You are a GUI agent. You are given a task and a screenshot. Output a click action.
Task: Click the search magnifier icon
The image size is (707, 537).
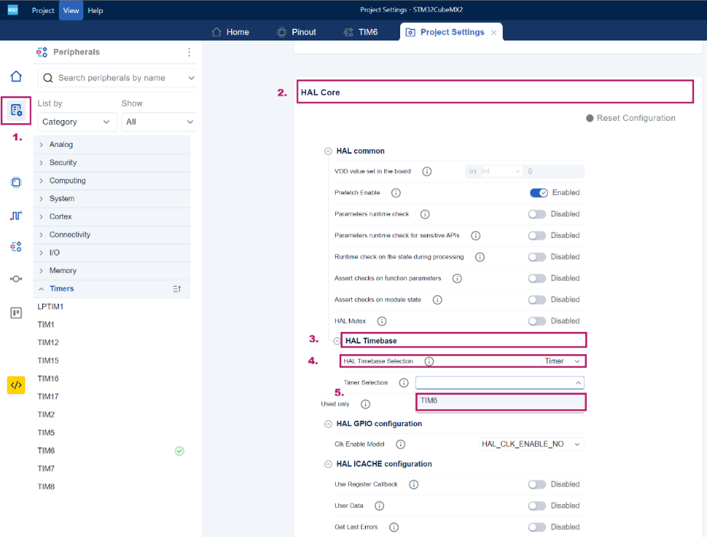[x=47, y=78]
